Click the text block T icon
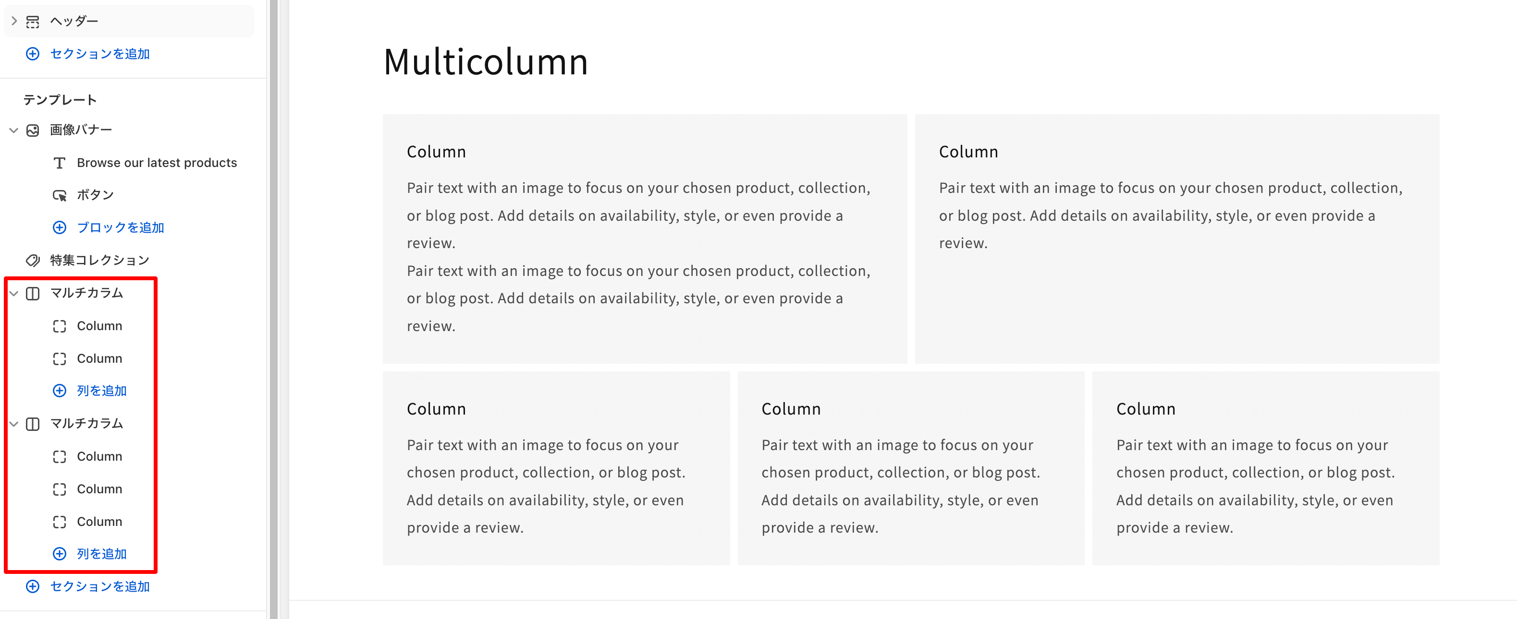 pos(60,163)
